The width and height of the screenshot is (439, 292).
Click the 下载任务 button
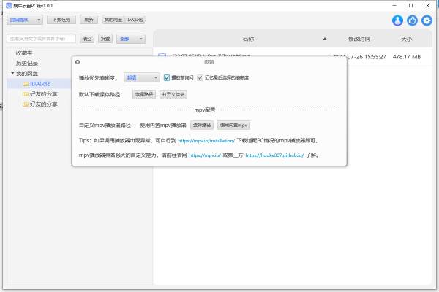pyautogui.click(x=64, y=20)
